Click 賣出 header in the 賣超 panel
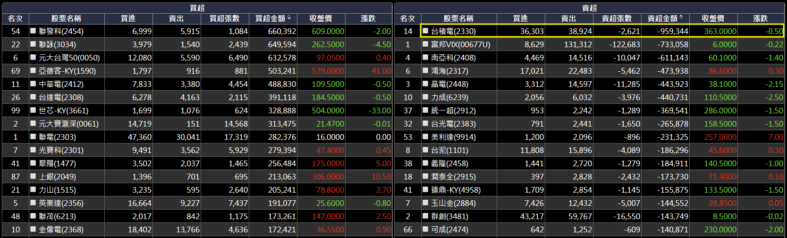 click(569, 18)
